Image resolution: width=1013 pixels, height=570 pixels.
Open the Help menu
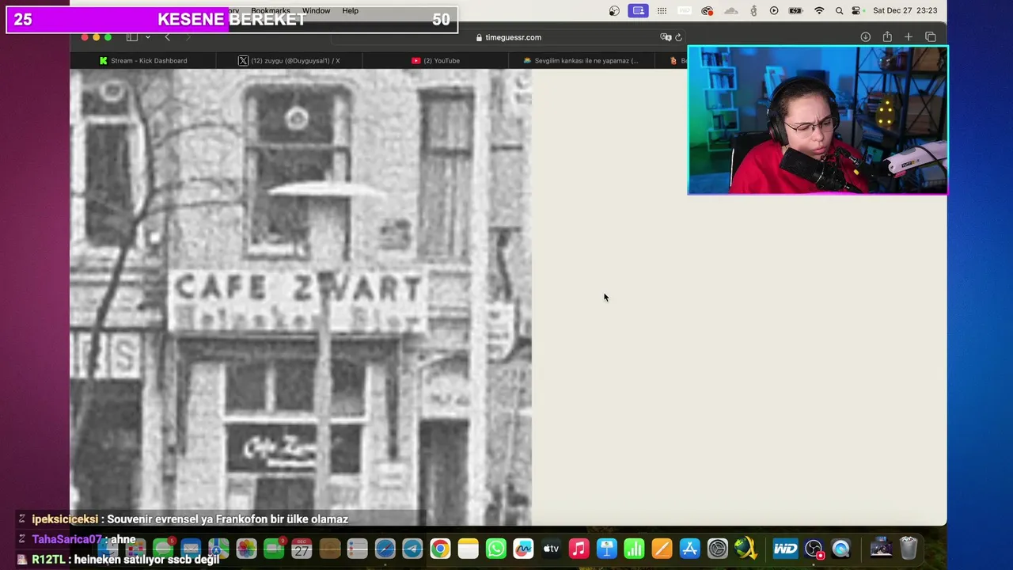coord(350,11)
